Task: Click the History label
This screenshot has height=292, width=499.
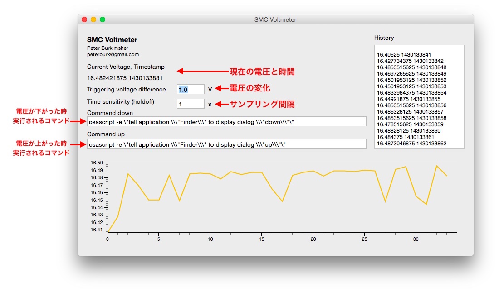Action: [384, 38]
